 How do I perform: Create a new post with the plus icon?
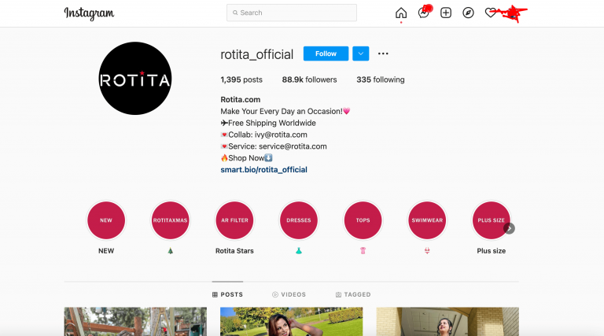point(446,13)
